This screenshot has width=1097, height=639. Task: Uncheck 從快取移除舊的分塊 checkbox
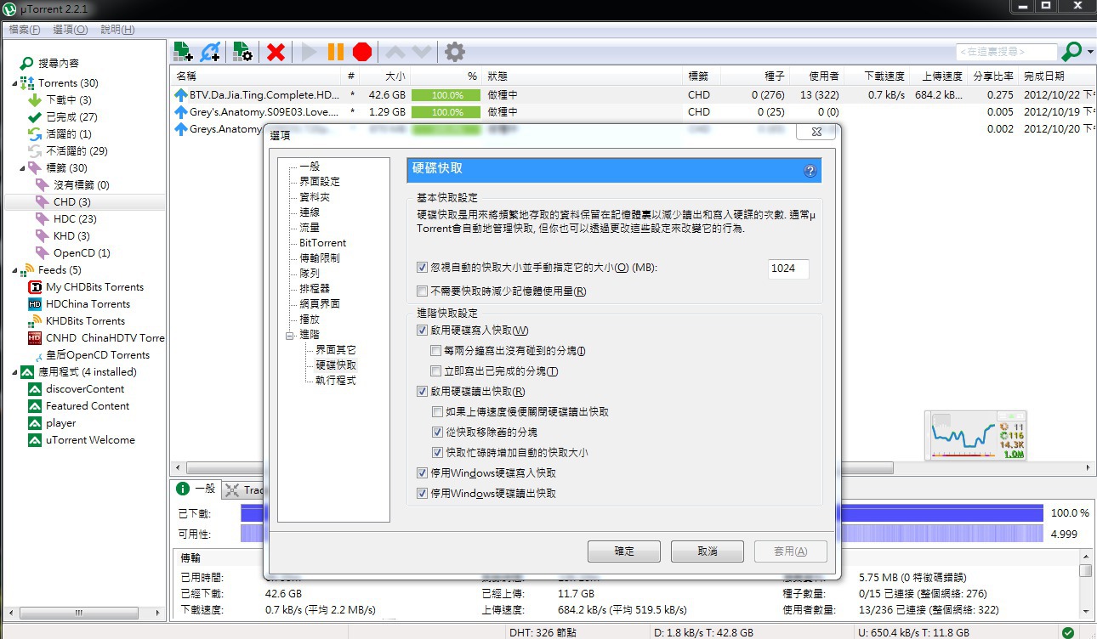click(x=437, y=433)
